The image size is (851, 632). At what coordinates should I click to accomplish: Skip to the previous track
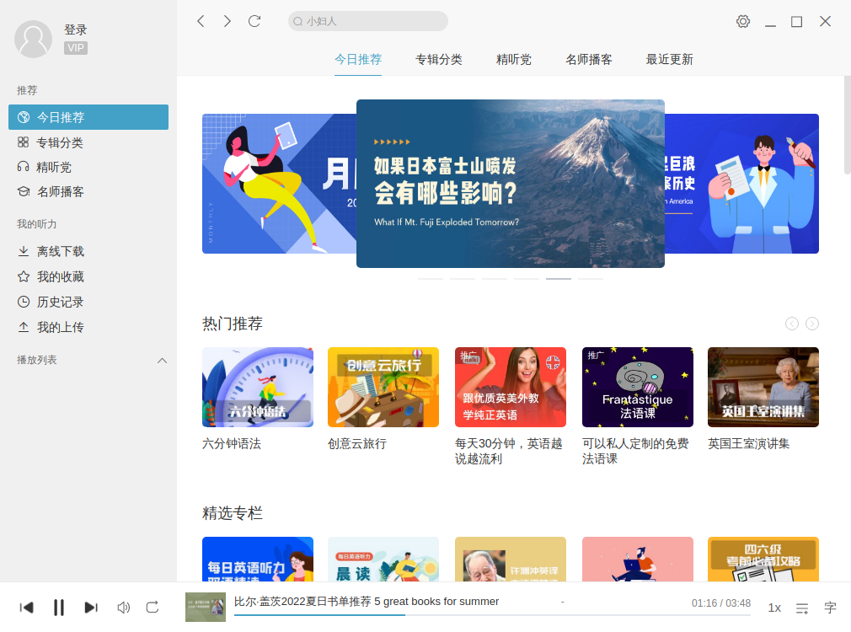click(x=27, y=608)
